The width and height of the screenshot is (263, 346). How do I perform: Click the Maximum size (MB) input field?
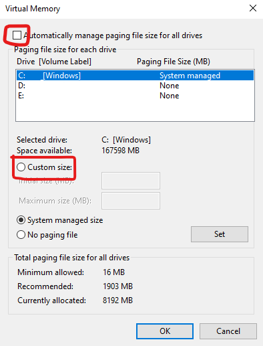[x=131, y=201]
